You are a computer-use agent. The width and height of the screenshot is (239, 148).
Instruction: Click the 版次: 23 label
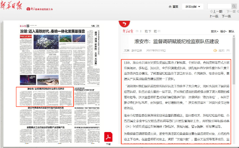(x=224, y=51)
